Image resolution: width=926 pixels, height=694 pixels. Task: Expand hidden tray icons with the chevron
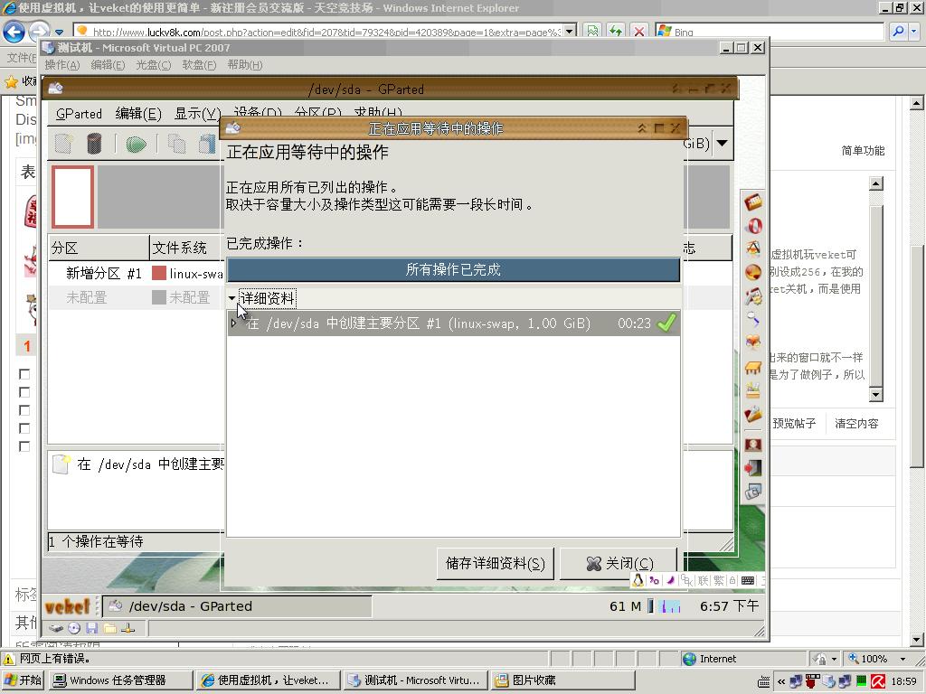tap(780, 681)
